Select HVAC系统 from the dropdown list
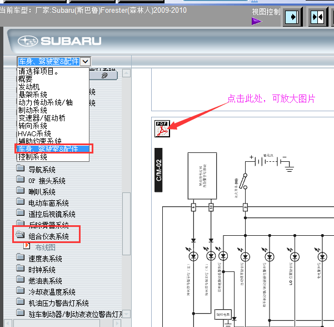 pos(53,133)
